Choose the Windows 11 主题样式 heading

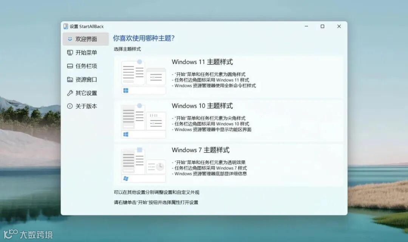pos(202,62)
